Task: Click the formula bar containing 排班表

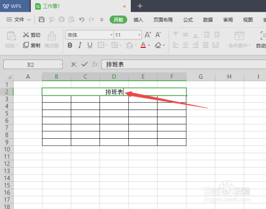Action: click(x=184, y=64)
